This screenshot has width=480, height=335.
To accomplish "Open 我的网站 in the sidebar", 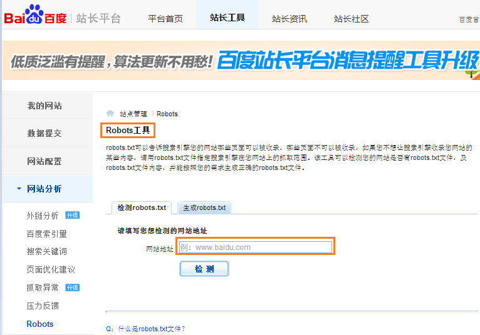I will (44, 106).
